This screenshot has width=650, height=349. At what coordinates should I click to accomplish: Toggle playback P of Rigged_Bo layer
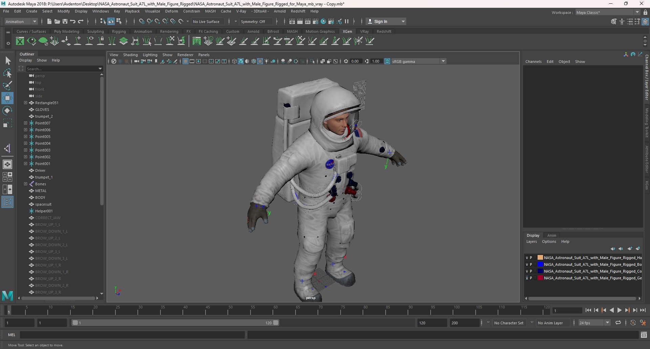point(531,264)
